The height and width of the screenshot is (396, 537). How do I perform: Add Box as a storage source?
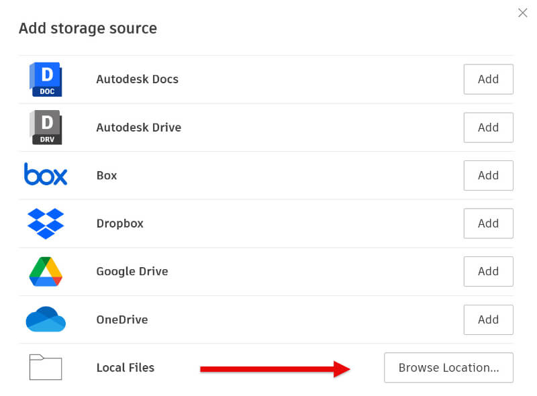(x=488, y=175)
